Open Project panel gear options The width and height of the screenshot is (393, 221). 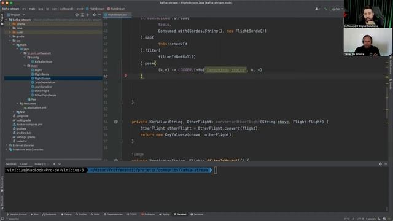coord(94,15)
